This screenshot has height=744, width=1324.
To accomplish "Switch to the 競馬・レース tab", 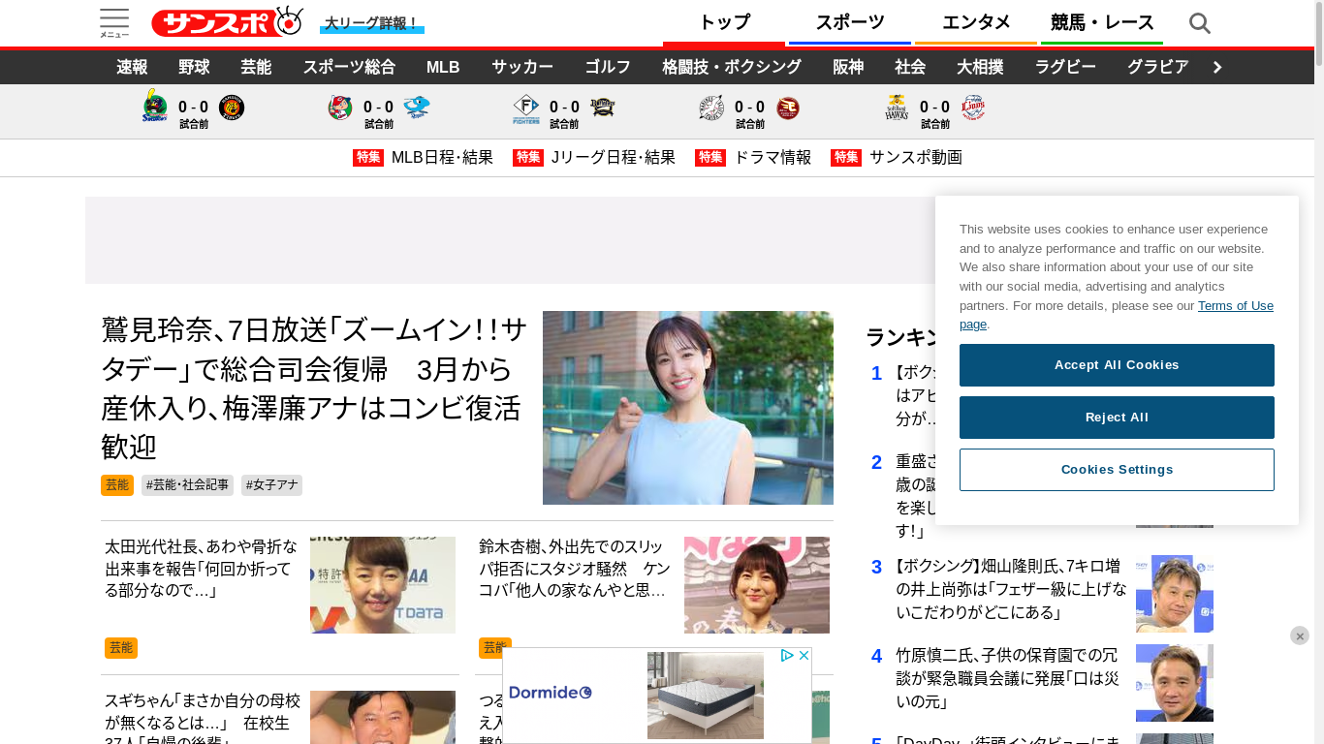I will [1102, 23].
